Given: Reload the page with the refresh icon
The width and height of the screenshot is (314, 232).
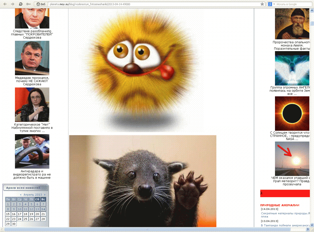Looking at the screenshot, I should tap(20, 4).
